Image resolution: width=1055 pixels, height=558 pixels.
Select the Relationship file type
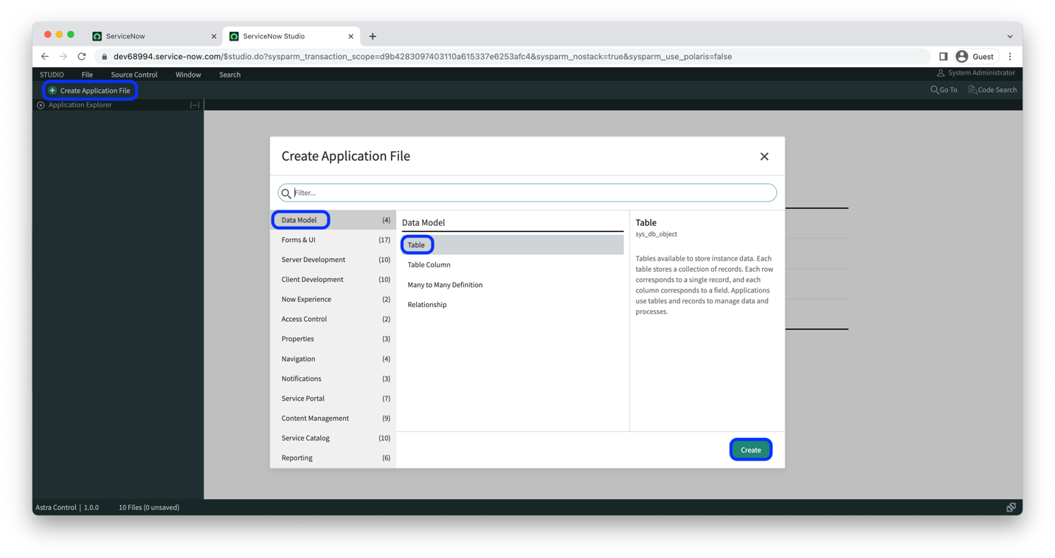513,305
